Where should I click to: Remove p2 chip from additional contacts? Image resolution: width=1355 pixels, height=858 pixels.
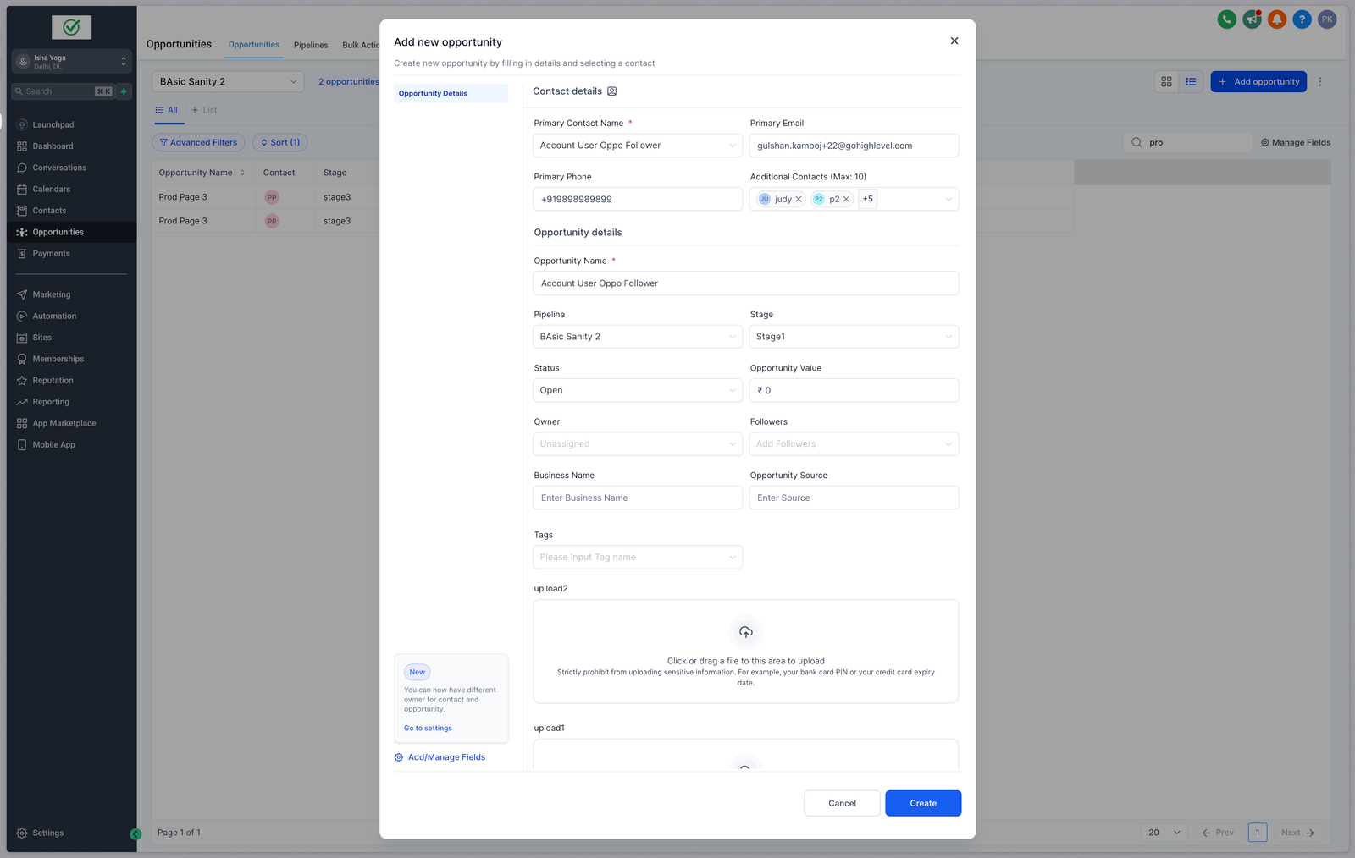pos(846,200)
